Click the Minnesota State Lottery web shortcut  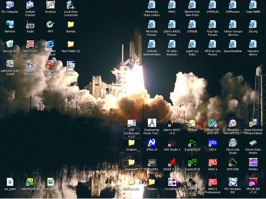(152, 5)
